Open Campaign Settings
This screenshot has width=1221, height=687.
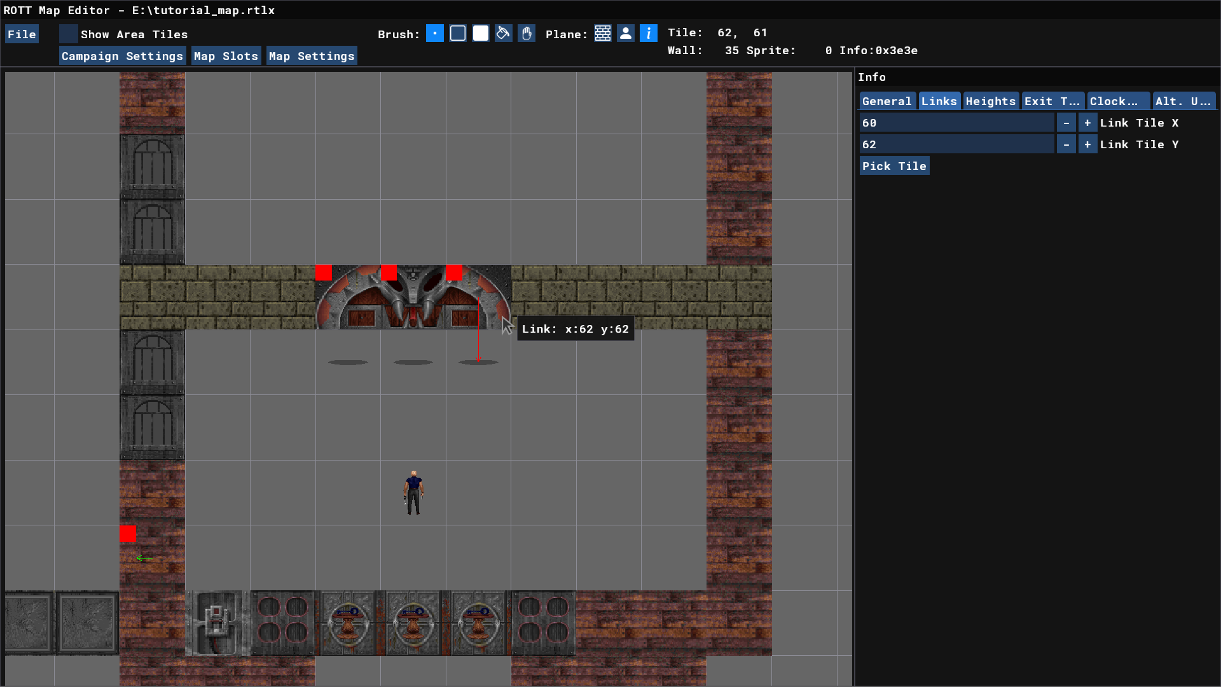click(122, 56)
